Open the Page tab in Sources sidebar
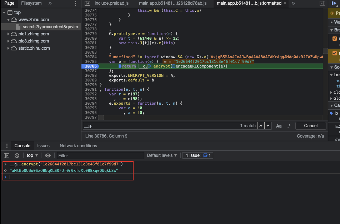Image resolution: width=340 pixels, height=224 pixels. [9, 3]
